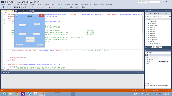
Task: Click the single Save disk icon
Action: click(x=17, y=7)
